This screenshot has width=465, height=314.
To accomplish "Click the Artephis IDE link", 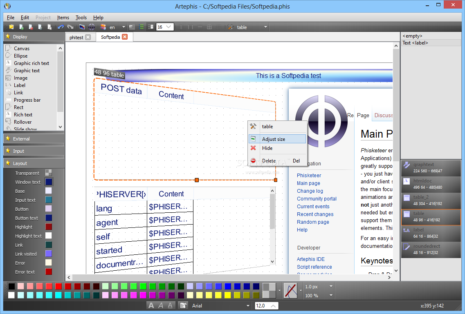I will 311,259.
